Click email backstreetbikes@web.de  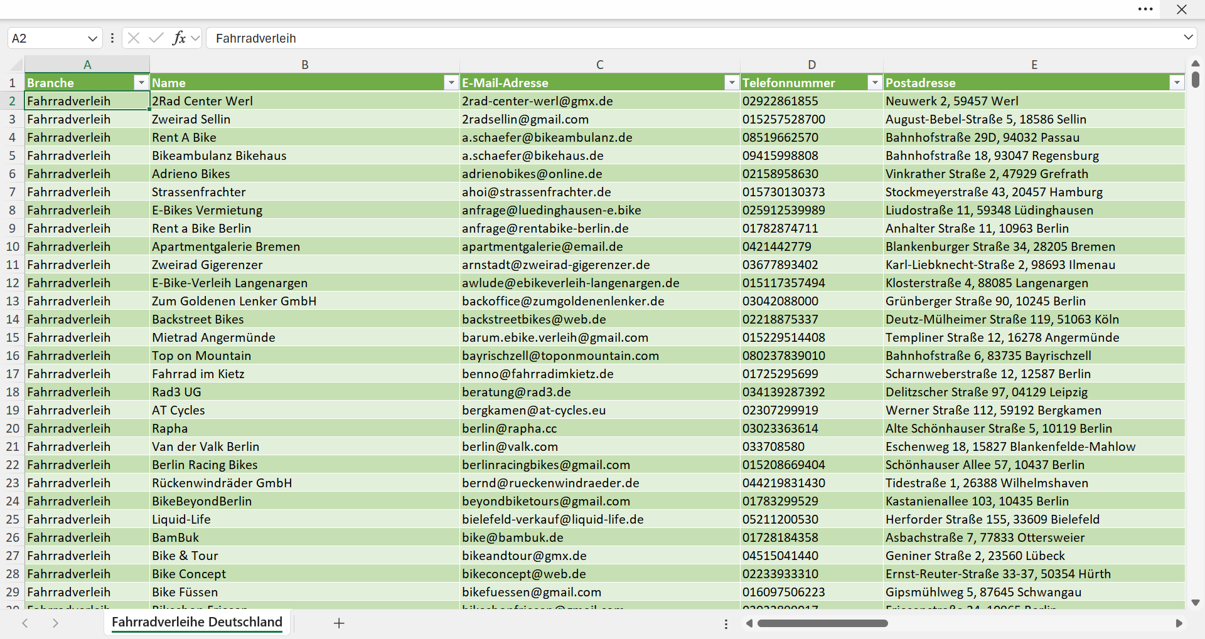tap(600, 319)
